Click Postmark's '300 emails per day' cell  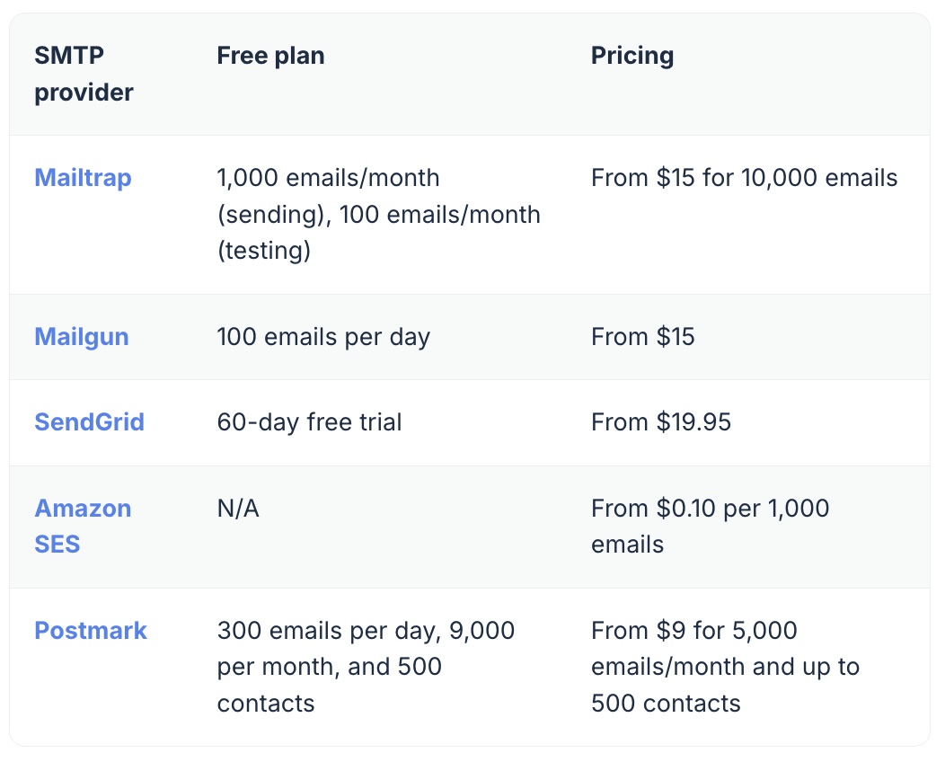[x=366, y=667]
